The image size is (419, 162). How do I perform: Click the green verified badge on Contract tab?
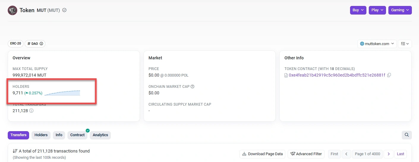pyautogui.click(x=88, y=131)
